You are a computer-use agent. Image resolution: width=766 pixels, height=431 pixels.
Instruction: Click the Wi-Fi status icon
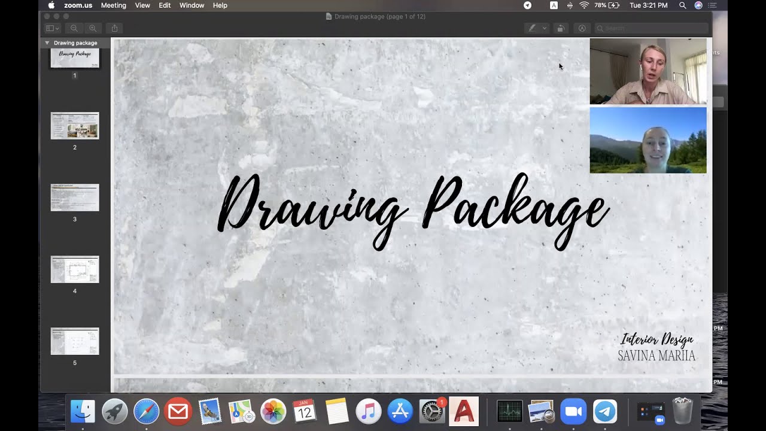coord(584,5)
